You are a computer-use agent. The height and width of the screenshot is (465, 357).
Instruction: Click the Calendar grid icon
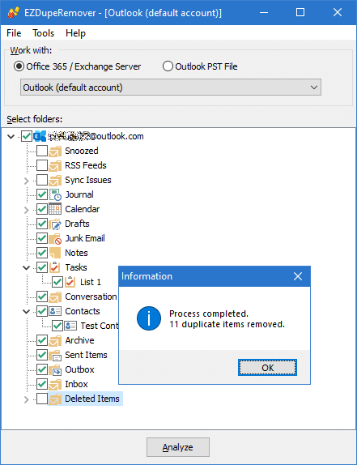tap(55, 209)
